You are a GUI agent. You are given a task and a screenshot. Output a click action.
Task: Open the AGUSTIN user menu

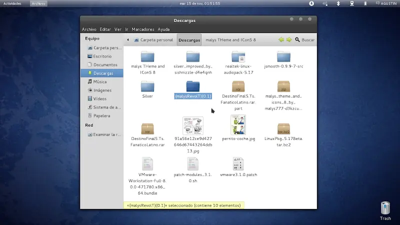[x=386, y=3]
